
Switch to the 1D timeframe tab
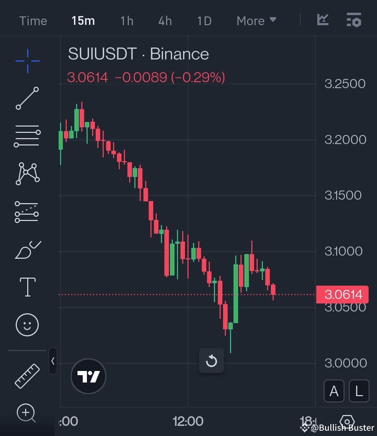(x=204, y=21)
